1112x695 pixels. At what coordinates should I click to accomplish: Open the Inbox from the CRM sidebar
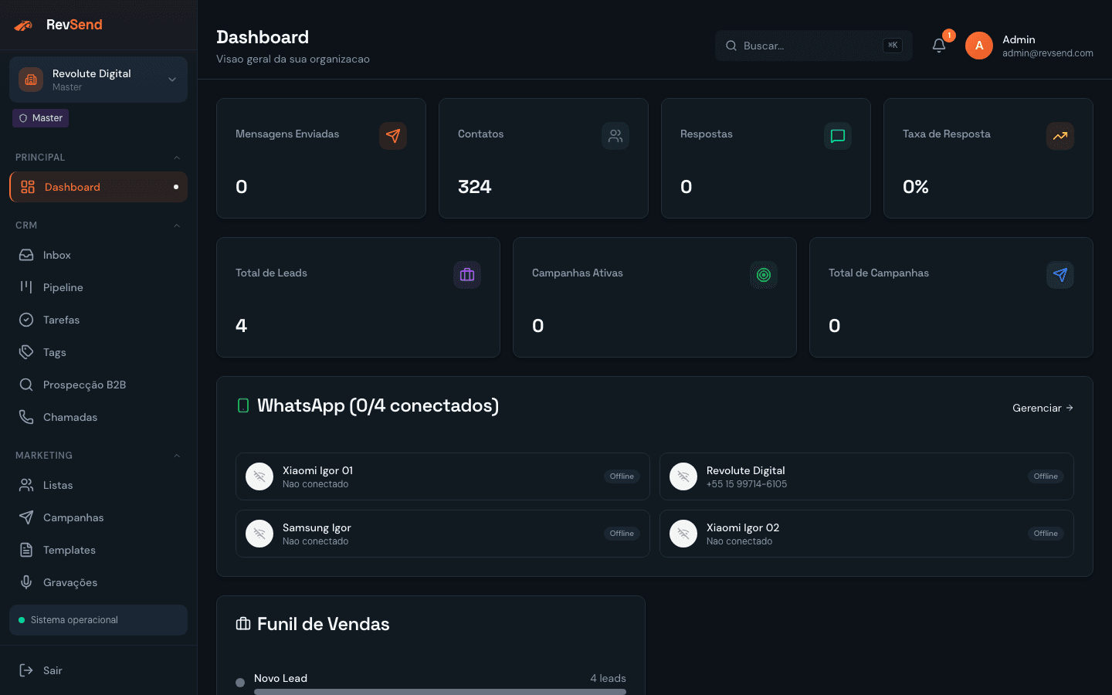pos(56,255)
